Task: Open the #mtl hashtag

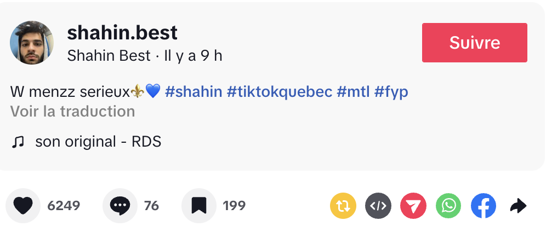Action: [353, 91]
